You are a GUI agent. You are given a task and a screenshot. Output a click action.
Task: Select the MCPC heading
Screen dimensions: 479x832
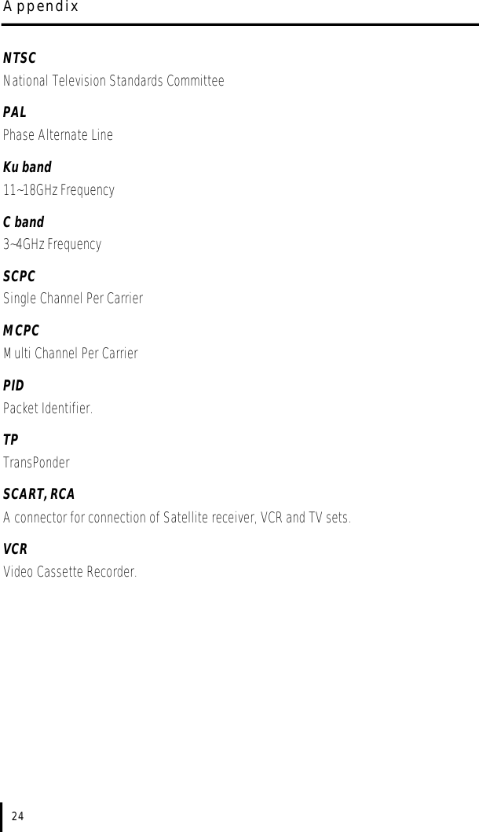pos(21,331)
